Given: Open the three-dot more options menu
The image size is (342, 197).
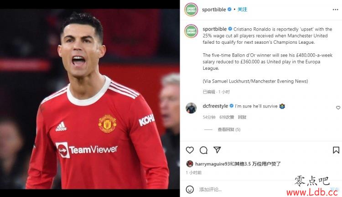Looking at the screenshot, I should [x=336, y=10].
